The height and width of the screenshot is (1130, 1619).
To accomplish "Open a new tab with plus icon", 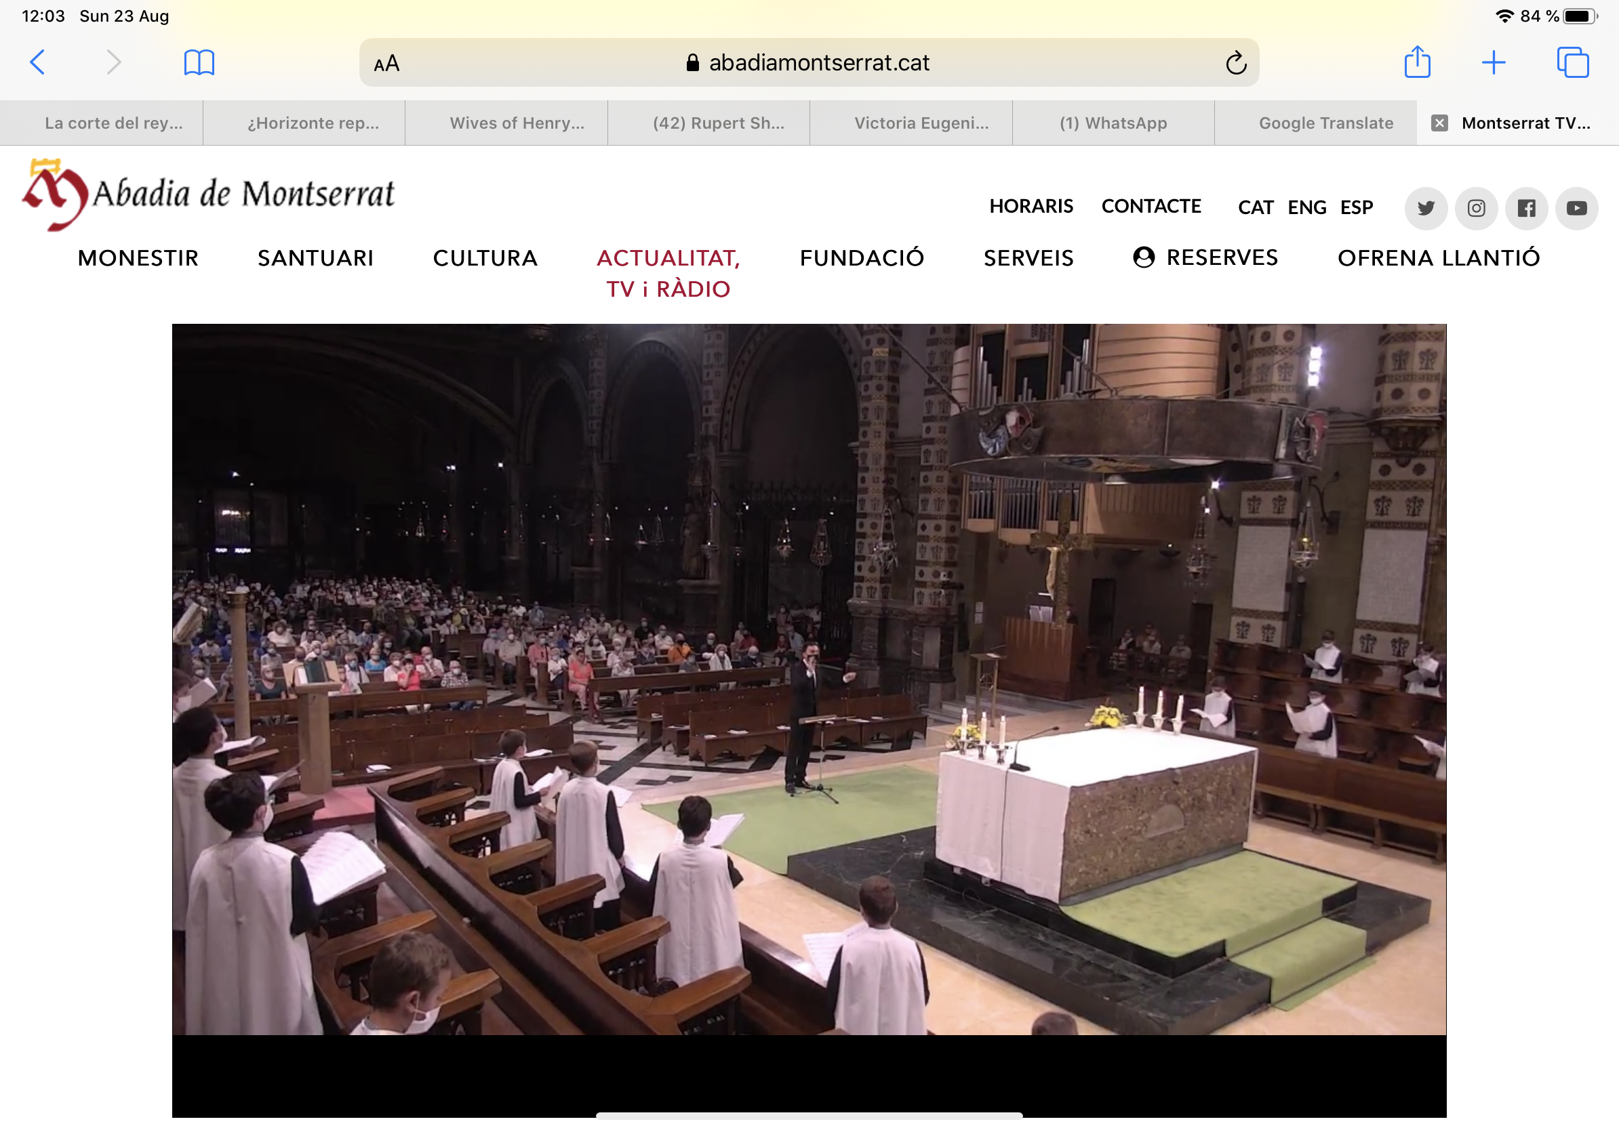I will click(x=1494, y=63).
